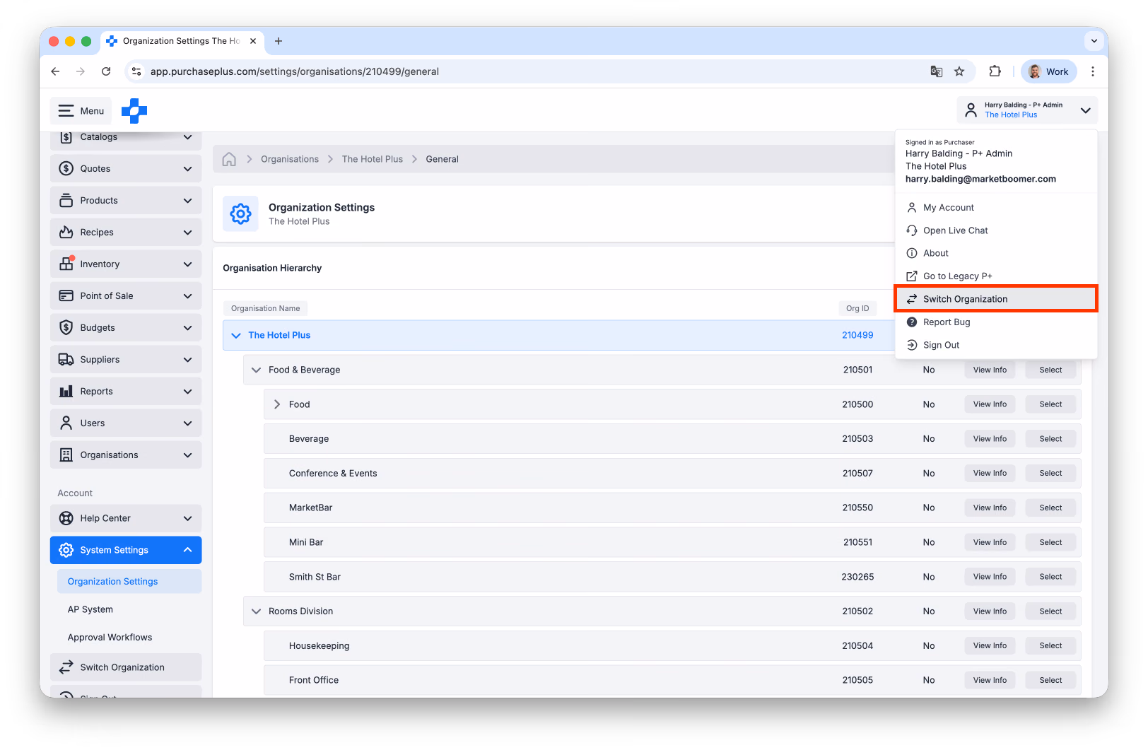Open a new browser tab
The image size is (1148, 750).
coord(279,41)
